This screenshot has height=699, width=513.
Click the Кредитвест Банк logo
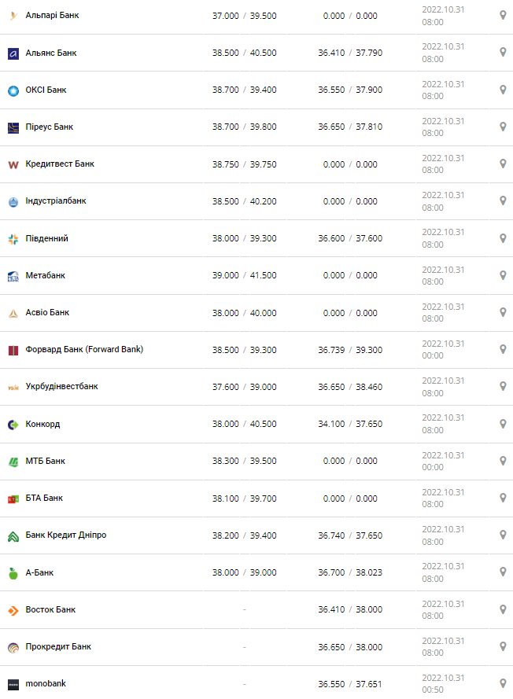pos(13,164)
